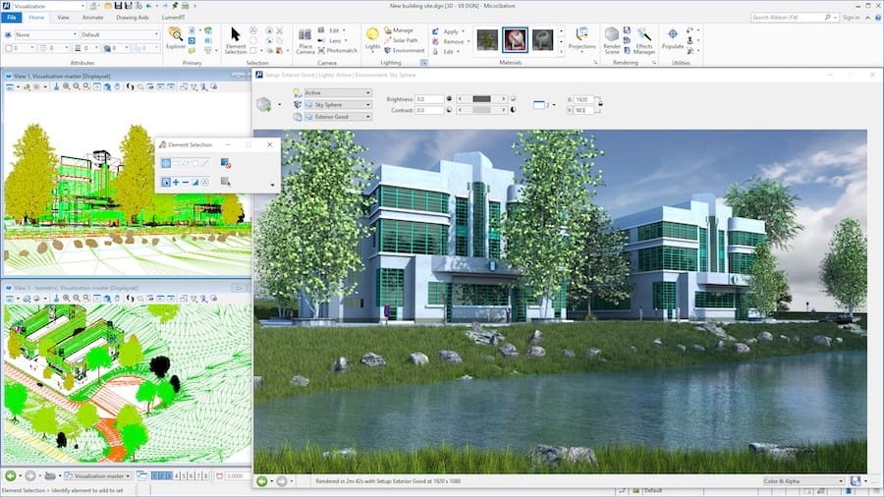Open the Color & Alpha dropdown
Screen dimensions: 884x497
(x=803, y=481)
